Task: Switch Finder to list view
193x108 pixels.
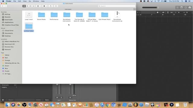Action: tap(27, 6)
